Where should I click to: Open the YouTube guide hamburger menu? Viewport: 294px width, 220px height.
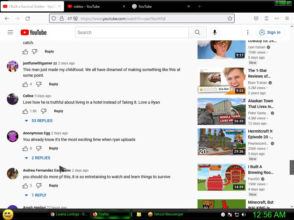(10, 32)
